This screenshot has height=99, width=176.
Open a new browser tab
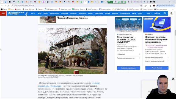click(157, 2)
